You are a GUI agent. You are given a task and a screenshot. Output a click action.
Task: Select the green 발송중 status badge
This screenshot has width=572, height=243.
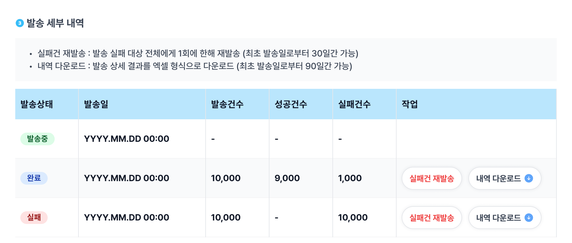(x=37, y=139)
